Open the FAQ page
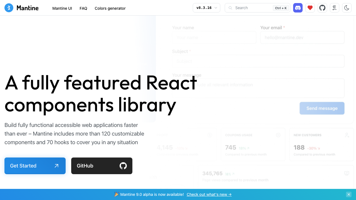The image size is (356, 200). (83, 8)
